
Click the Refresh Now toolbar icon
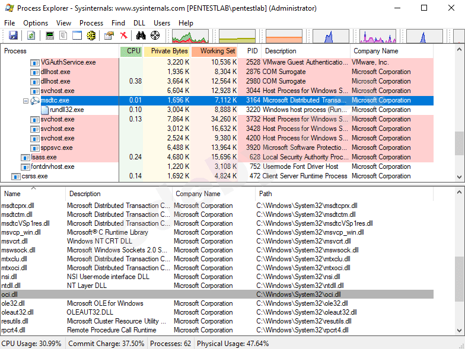coord(31,36)
